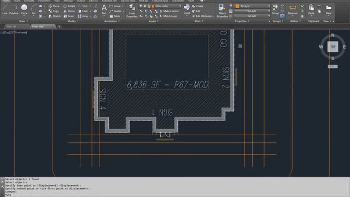Viewport: 350px width, 197px height.
Task: Click Match Layer button
Action: (168, 16)
